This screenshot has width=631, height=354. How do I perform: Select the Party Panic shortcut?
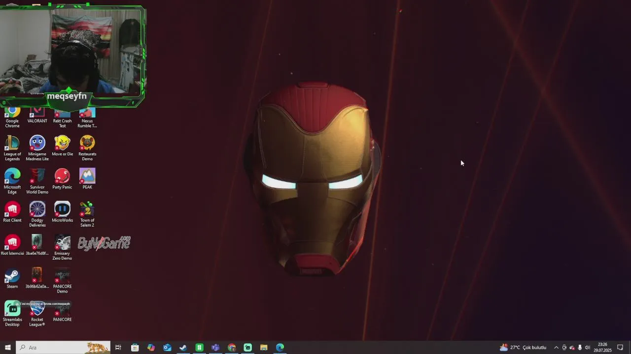click(62, 179)
